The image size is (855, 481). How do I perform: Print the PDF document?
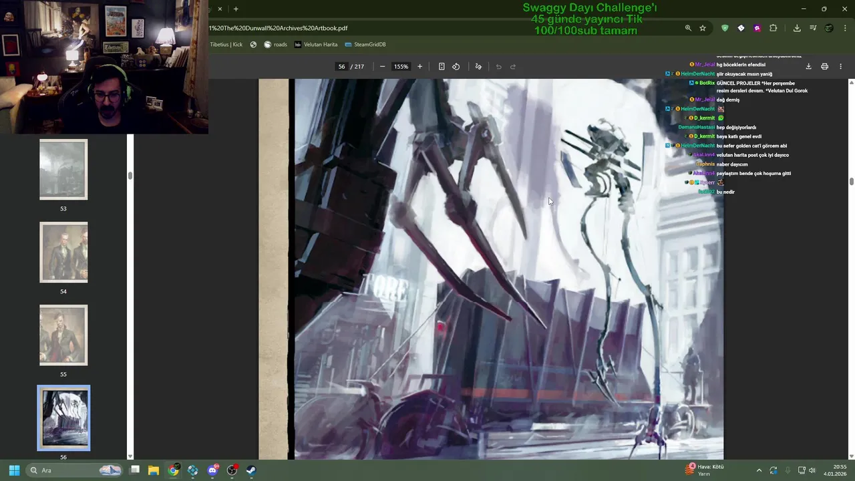(x=824, y=67)
